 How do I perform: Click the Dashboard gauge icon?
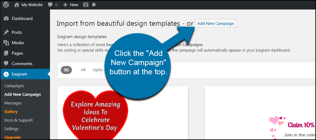[6, 18]
